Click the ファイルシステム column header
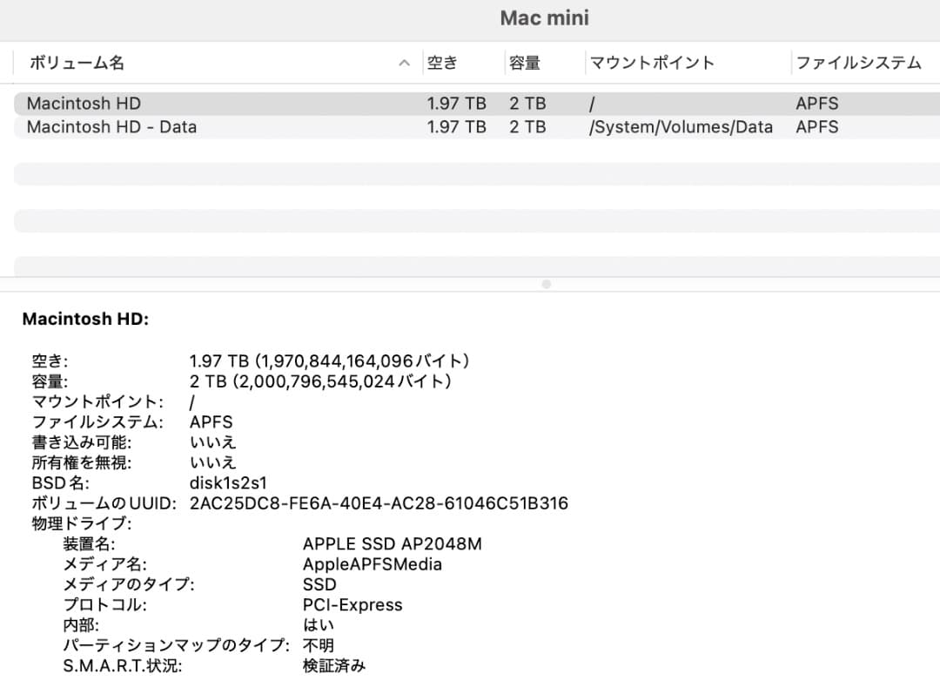This screenshot has width=940, height=681. (x=857, y=62)
